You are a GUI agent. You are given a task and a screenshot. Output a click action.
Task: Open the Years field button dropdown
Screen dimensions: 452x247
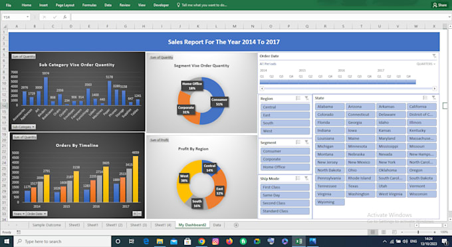(x=19, y=214)
